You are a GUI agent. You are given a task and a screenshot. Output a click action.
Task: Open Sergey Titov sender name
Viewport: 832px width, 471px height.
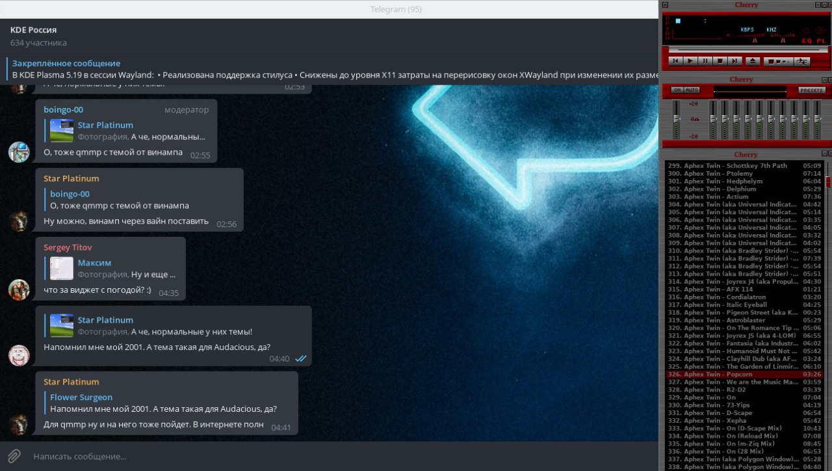click(x=68, y=248)
